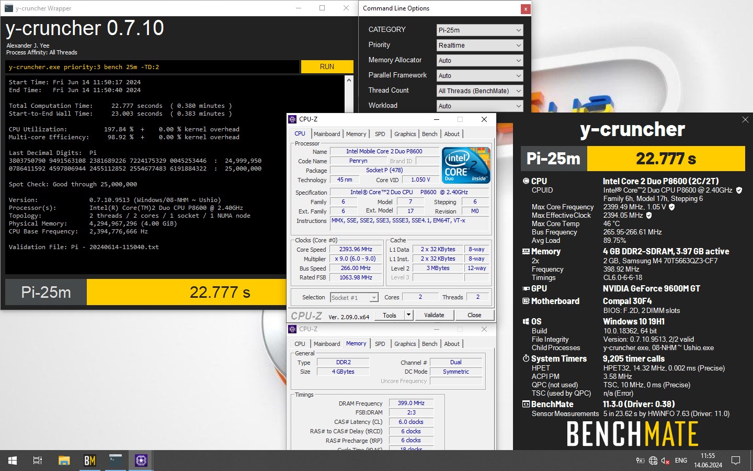Screen dimensions: 753x471
Task: Open BenchMate taskbar icon
Action: (90, 461)
